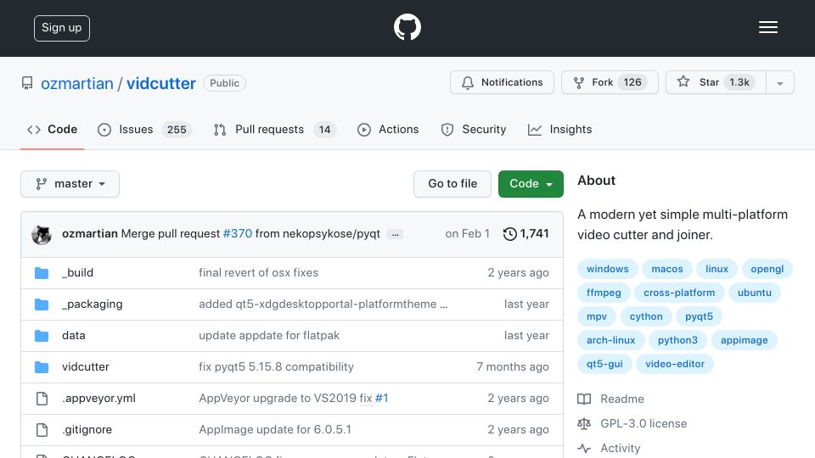Screen dimensions: 815x458
Task: Click the python3 topic tag
Action: 677,341
